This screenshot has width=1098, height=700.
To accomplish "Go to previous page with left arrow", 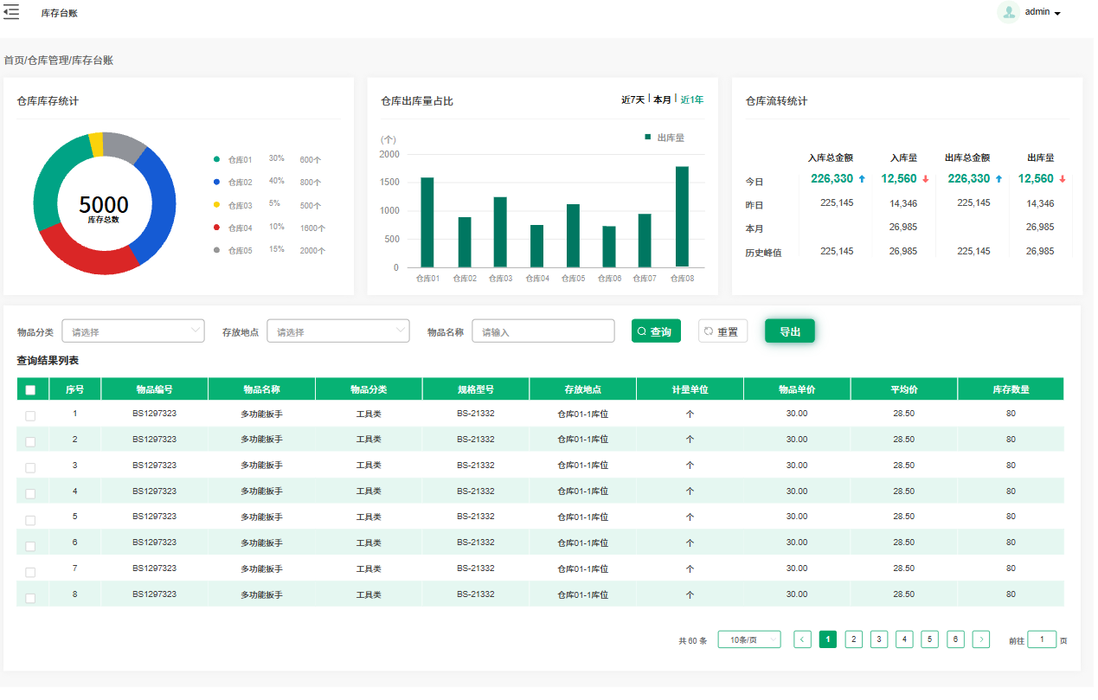I will click(x=802, y=640).
